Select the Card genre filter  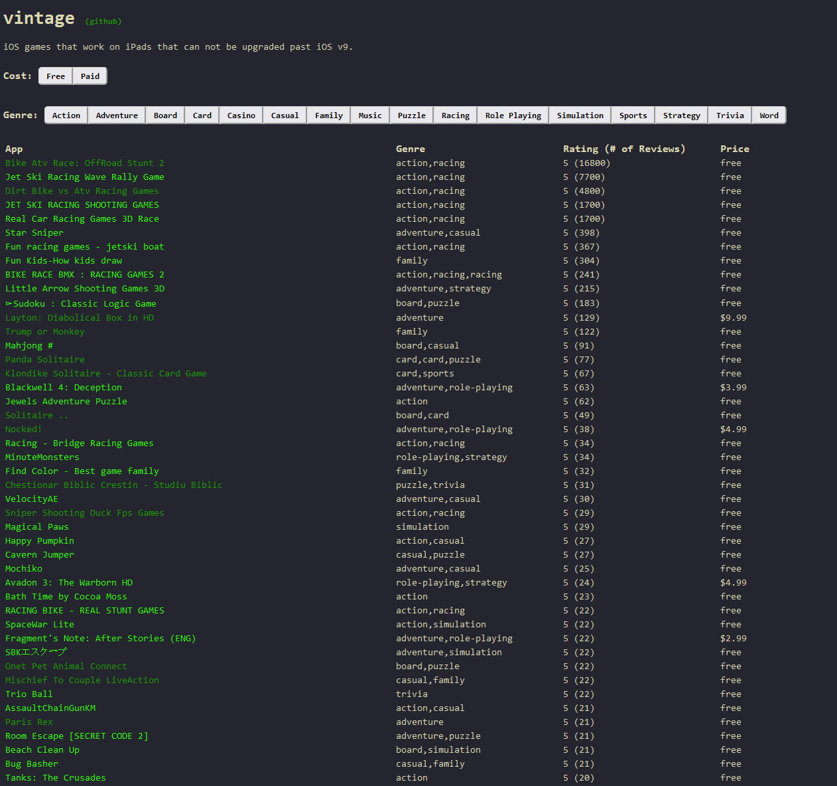(202, 116)
